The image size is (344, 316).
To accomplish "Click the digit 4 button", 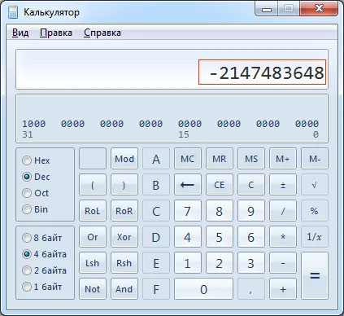I will (188, 237).
